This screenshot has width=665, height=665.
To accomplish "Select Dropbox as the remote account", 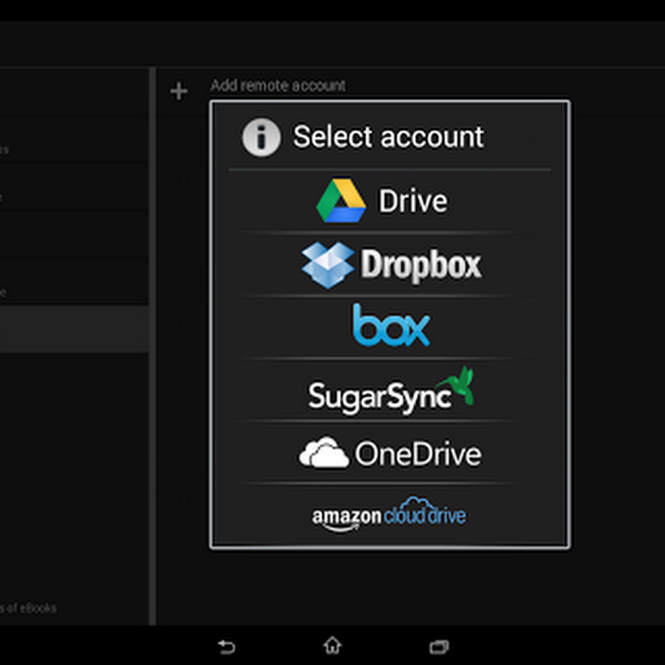I will (x=389, y=265).
